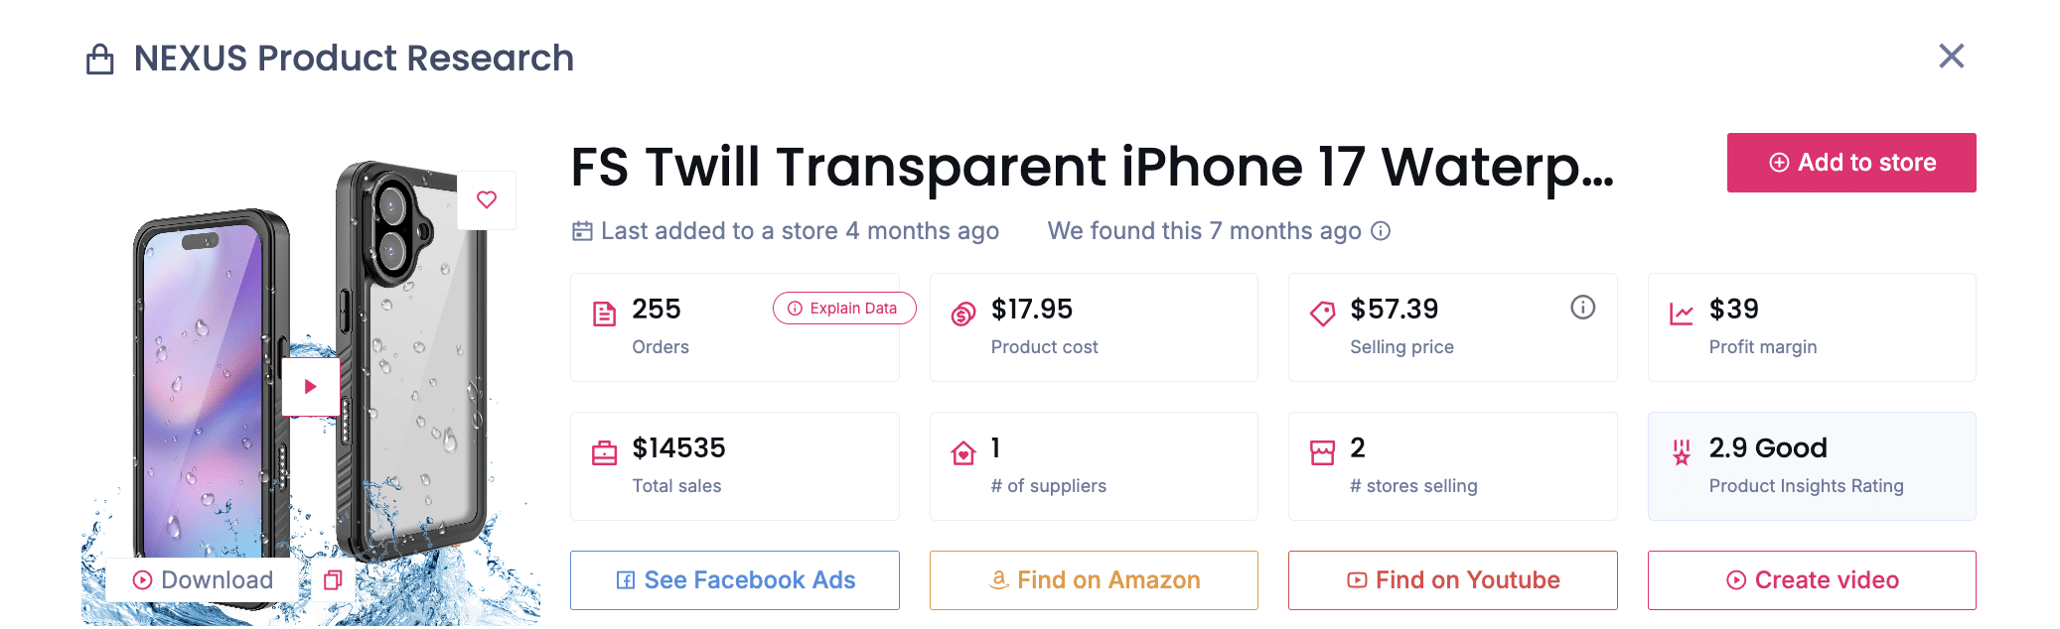Play the product video preview

coord(310,386)
